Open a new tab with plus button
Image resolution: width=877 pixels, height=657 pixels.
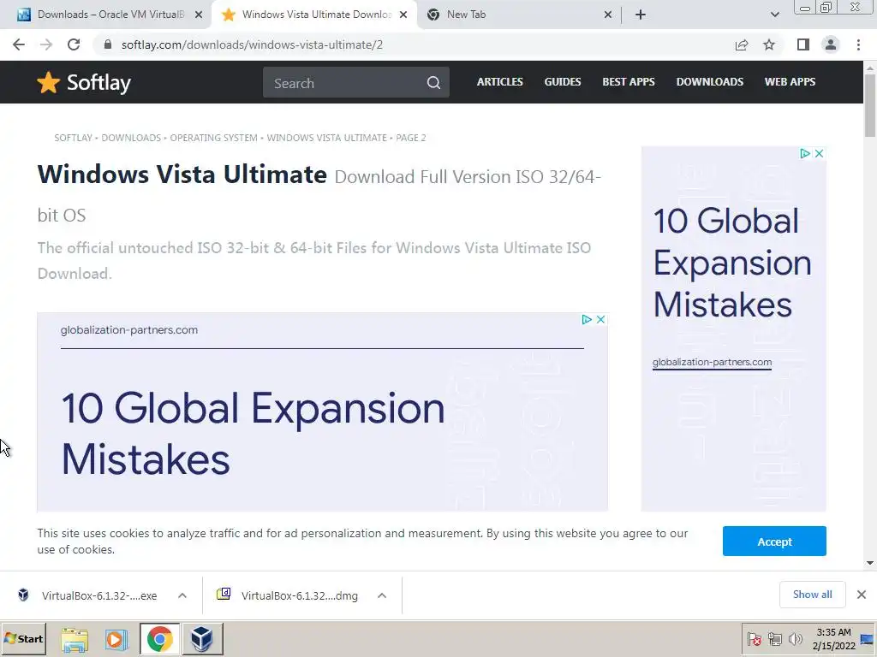tap(641, 15)
